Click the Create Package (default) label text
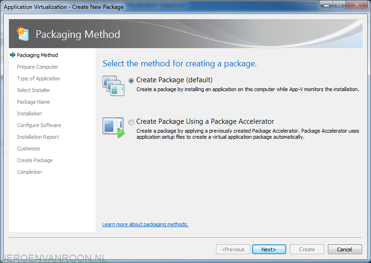The height and width of the screenshot is (263, 371). pos(174,80)
